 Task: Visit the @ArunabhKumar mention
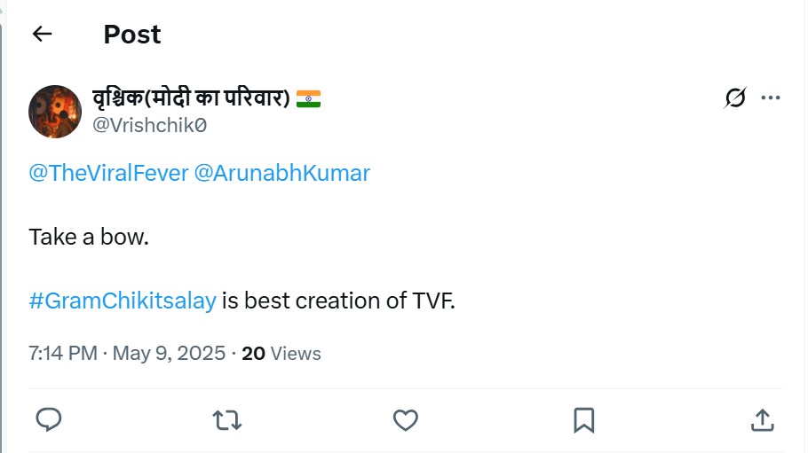281,173
